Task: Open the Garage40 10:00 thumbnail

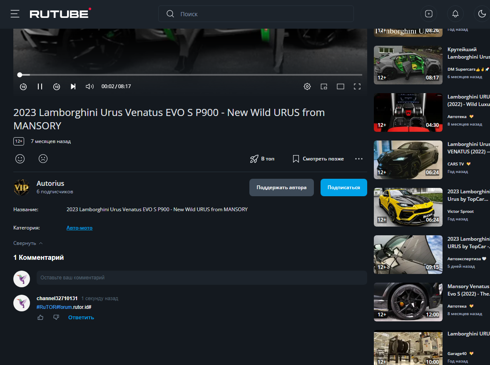Action: coord(408,348)
